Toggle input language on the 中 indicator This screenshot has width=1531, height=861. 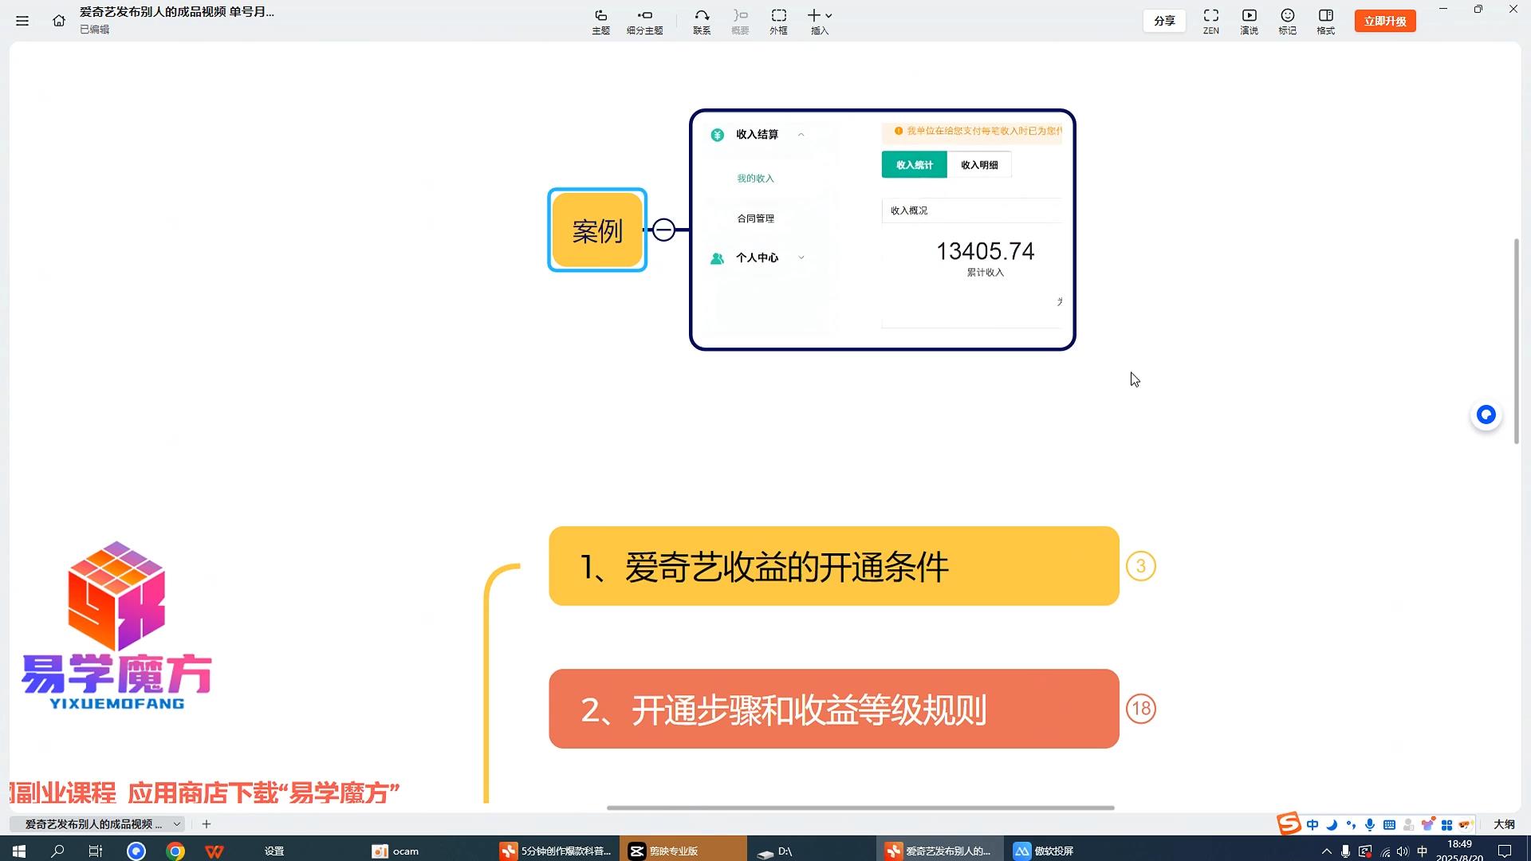pyautogui.click(x=1313, y=824)
